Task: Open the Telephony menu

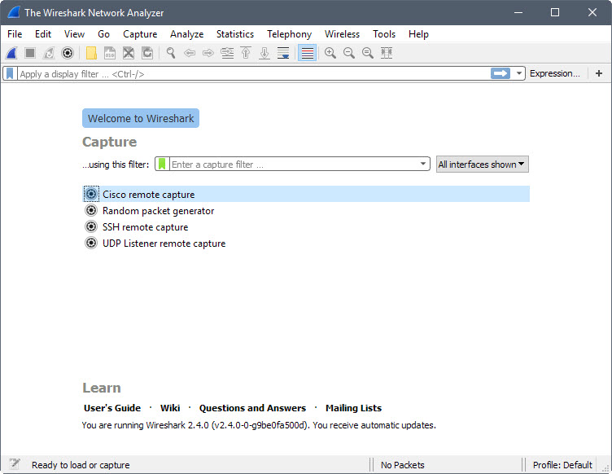Action: pyautogui.click(x=289, y=34)
